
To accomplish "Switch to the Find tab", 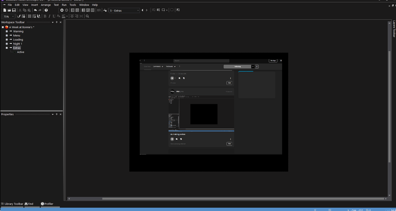I will (29, 204).
